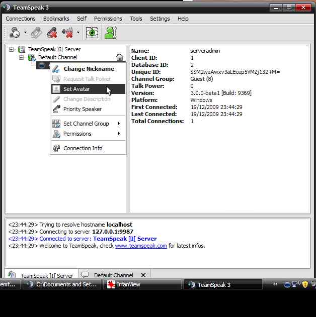Open the www.teamspeak.com link in chat log
Viewport: 316px width, 317px height.
click(141, 246)
